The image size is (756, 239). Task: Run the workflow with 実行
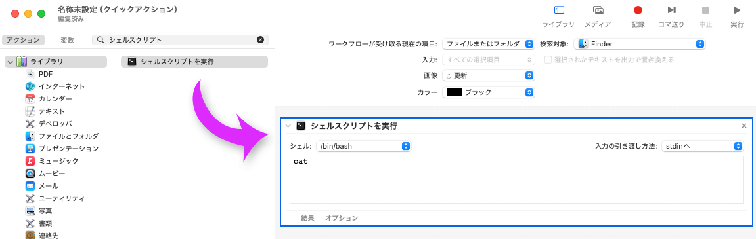(737, 10)
